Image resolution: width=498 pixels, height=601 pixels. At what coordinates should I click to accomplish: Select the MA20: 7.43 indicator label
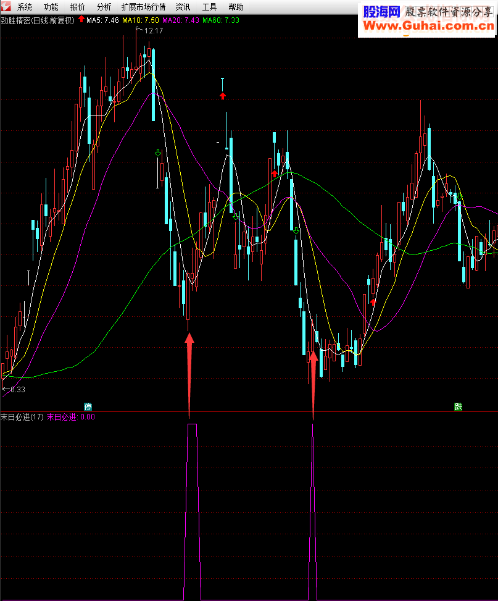click(181, 20)
